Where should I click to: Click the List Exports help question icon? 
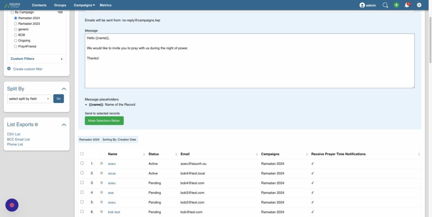click(36, 125)
